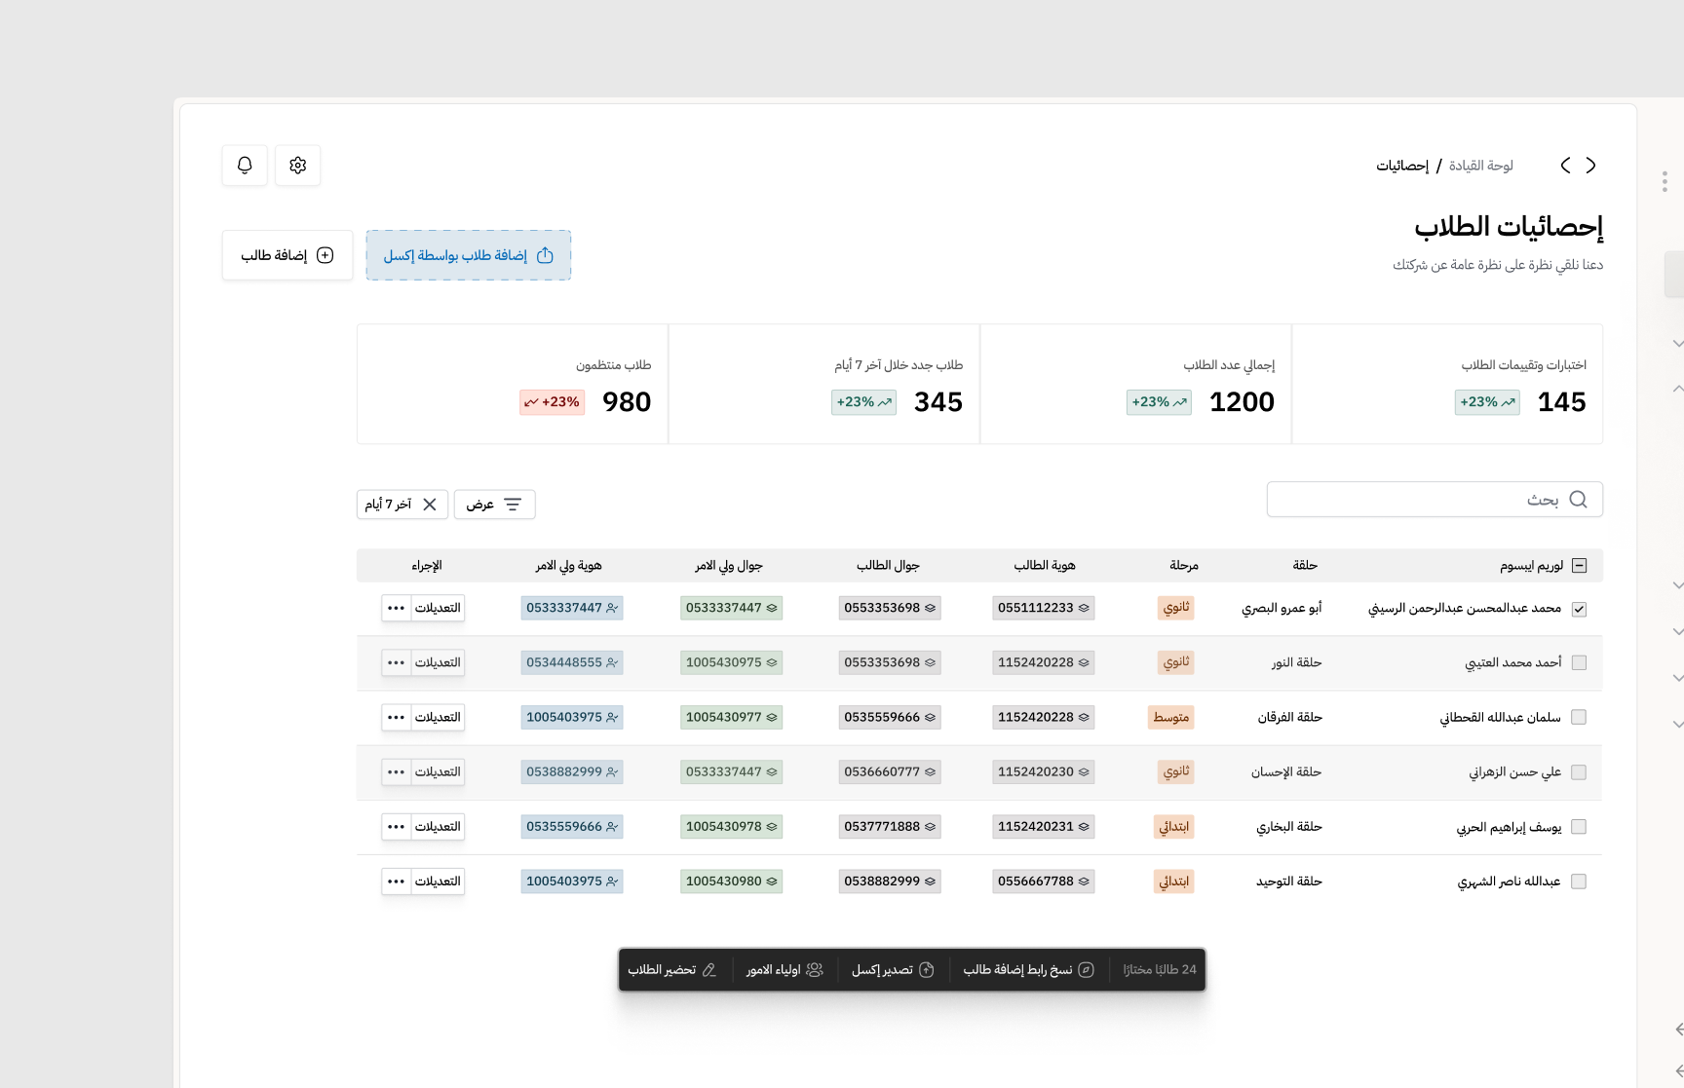Click the search magnifier icon
The width and height of the screenshot is (1684, 1088).
click(1579, 499)
